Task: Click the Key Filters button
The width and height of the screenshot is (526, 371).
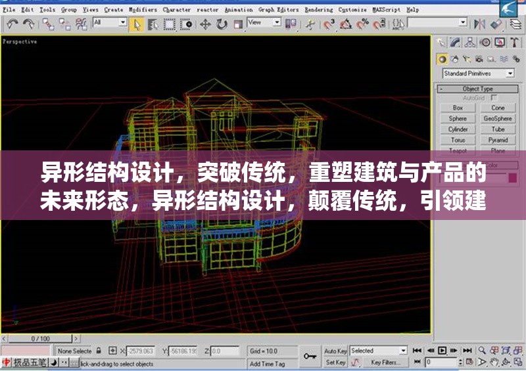Action: 385,362
